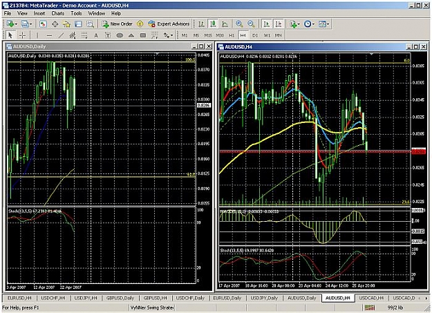Image resolution: width=432 pixels, height=313 pixels.
Task: Select the Cursor arrow tool
Action: click(10, 35)
